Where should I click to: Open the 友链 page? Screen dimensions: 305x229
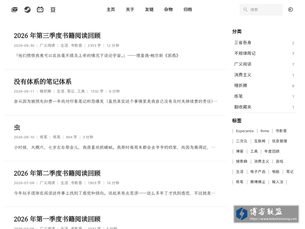click(x=149, y=9)
